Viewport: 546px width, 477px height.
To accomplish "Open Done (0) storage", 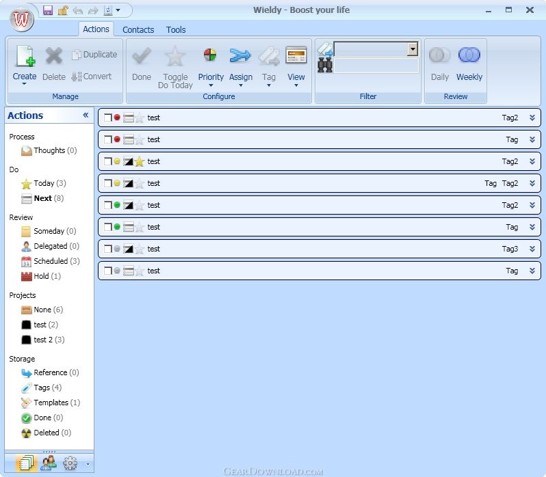I will (42, 418).
